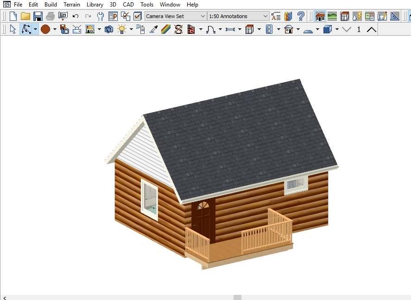This screenshot has width=411, height=300.
Task: Open the 3D menu
Action: [113, 5]
